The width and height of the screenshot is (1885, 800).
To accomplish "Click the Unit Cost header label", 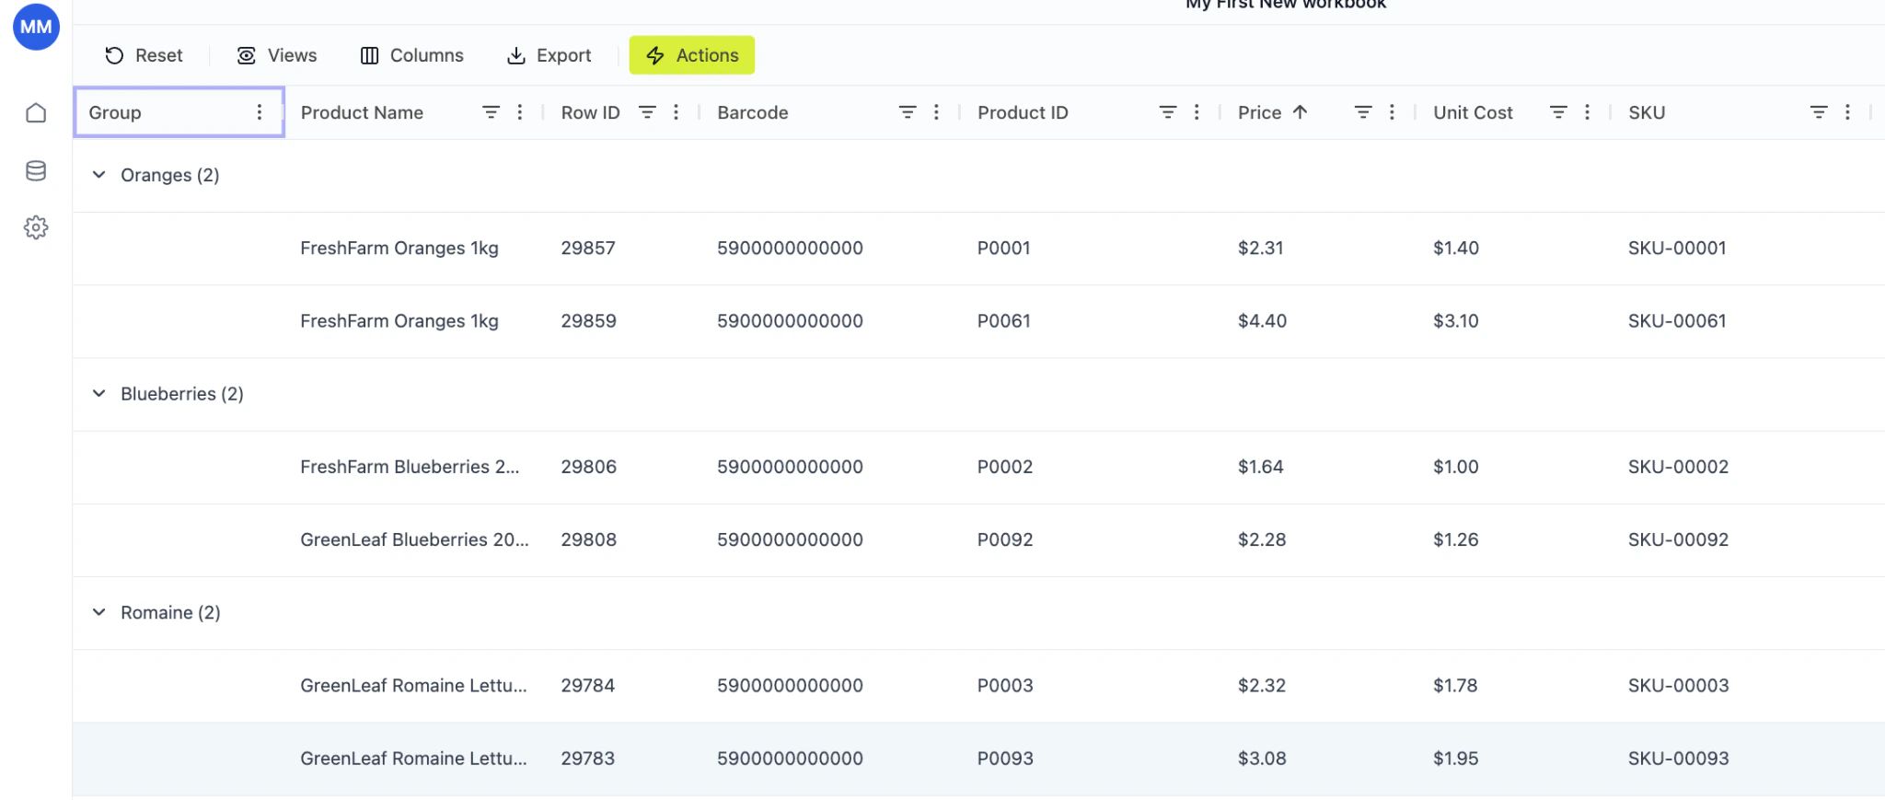I will 1473,112.
